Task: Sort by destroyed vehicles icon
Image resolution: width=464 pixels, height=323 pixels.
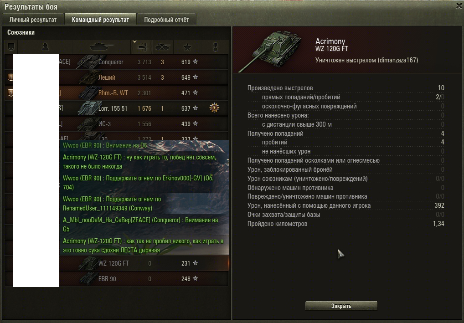Action: click(163, 47)
